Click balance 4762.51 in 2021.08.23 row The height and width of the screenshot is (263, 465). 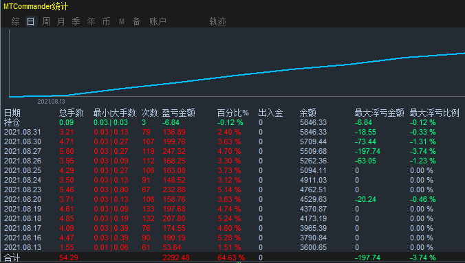[313, 190]
